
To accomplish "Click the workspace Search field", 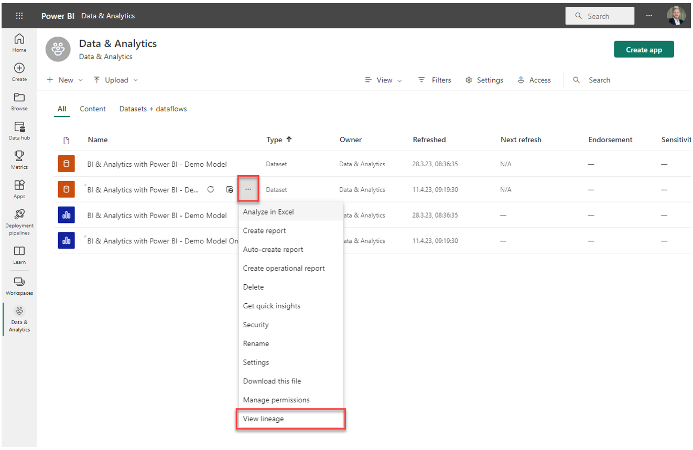I will pos(599,80).
